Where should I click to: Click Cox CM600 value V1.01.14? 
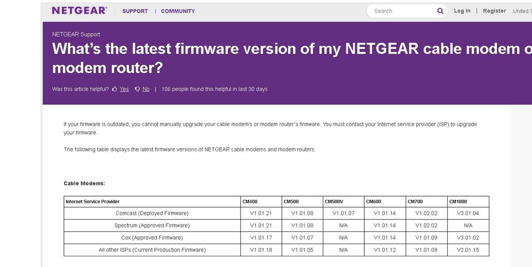[x=384, y=238]
